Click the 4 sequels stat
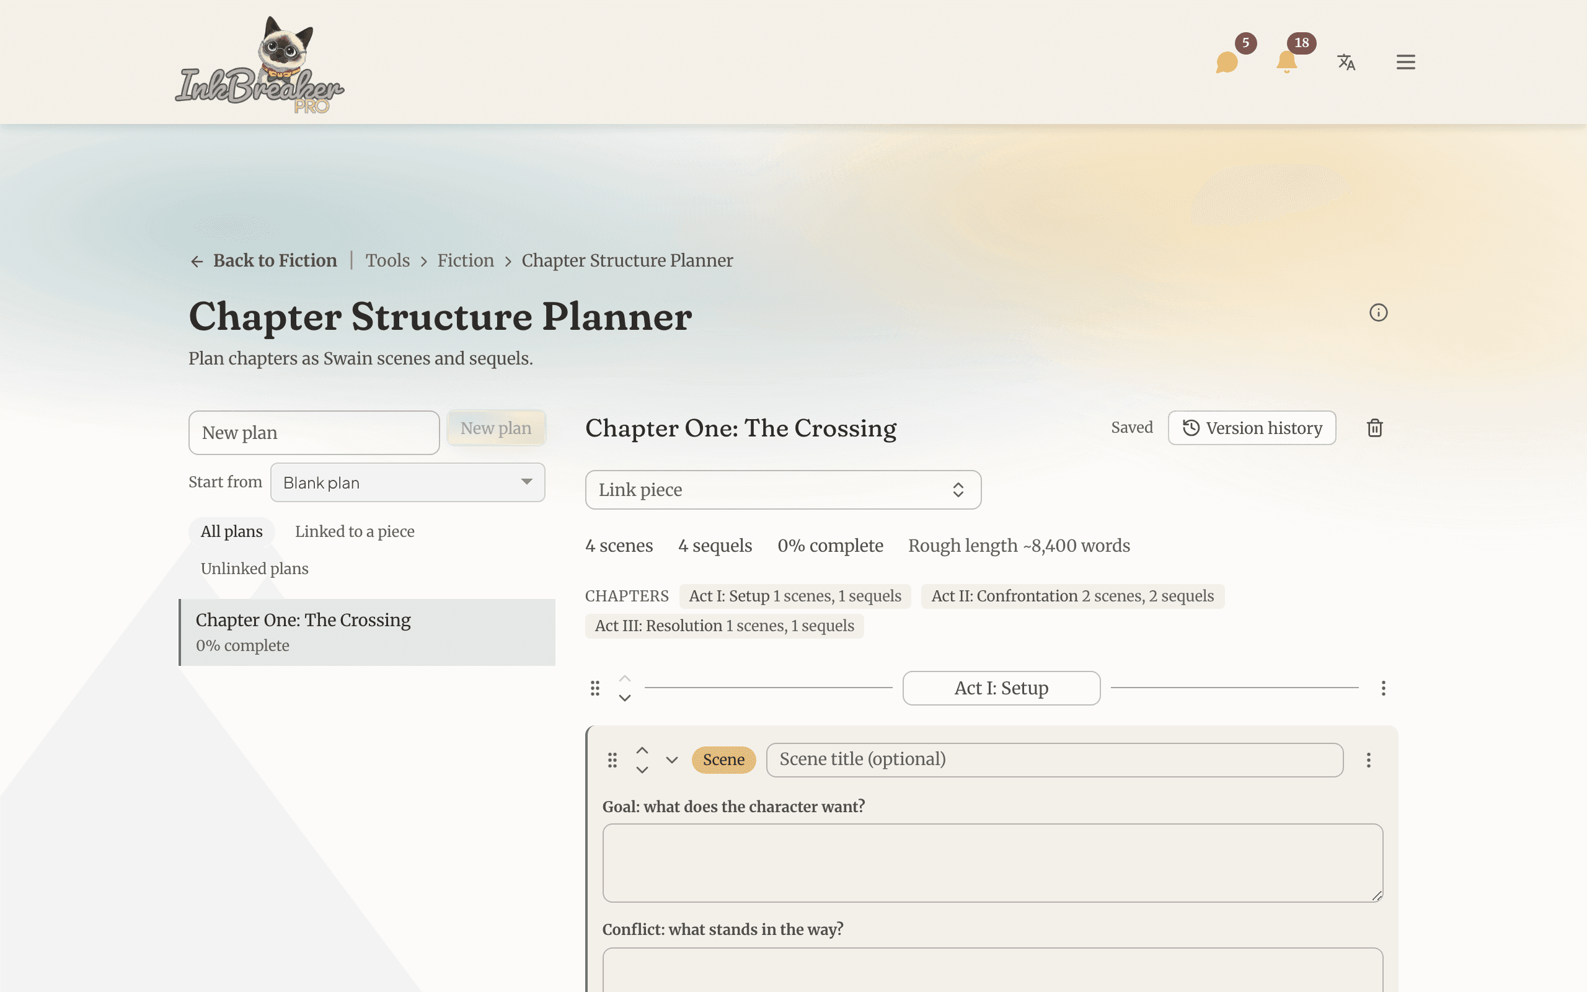 click(x=715, y=546)
